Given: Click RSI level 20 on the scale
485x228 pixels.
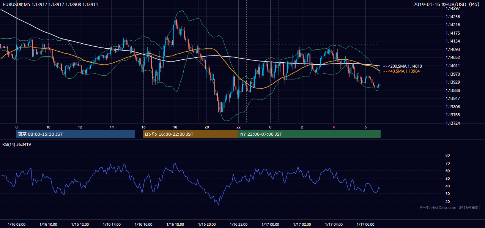Looking at the screenshot, I should point(447,201).
